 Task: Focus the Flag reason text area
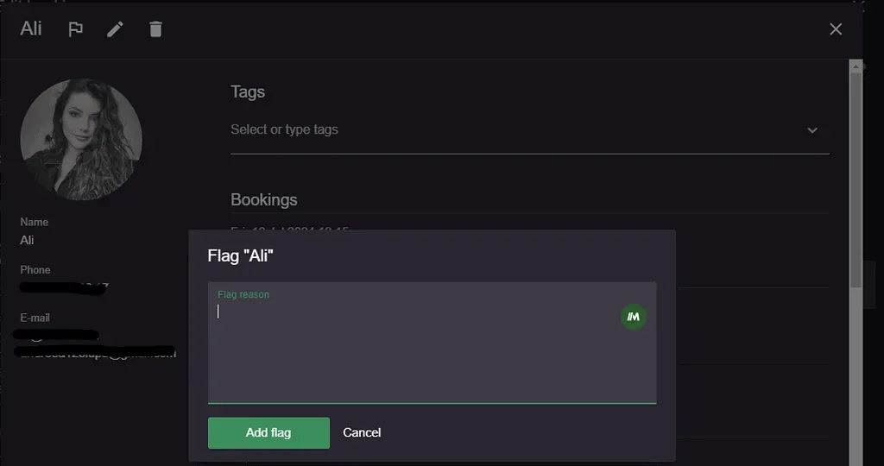click(x=432, y=343)
